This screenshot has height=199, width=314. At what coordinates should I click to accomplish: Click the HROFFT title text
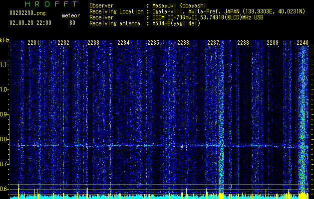tap(51, 4)
